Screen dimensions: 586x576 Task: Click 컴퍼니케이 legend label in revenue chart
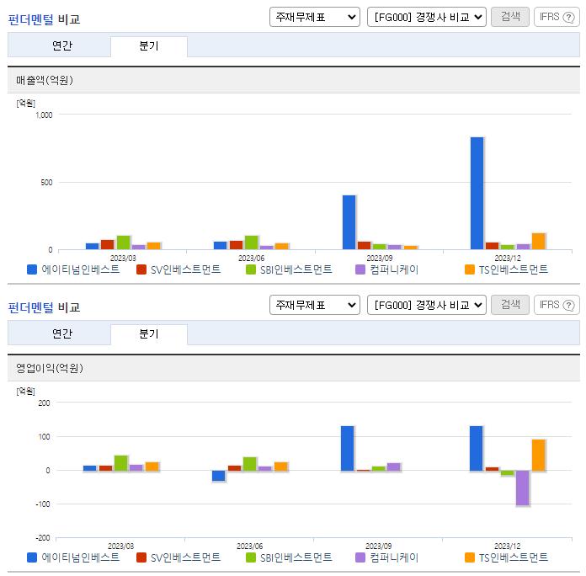coord(394,269)
